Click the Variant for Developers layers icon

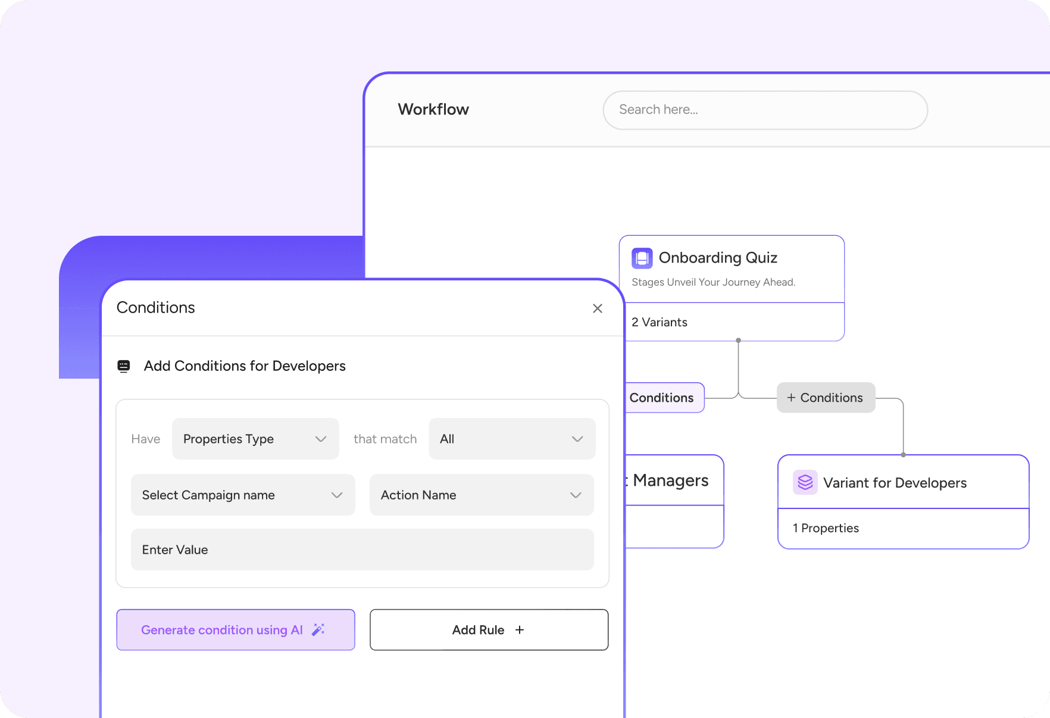[805, 482]
